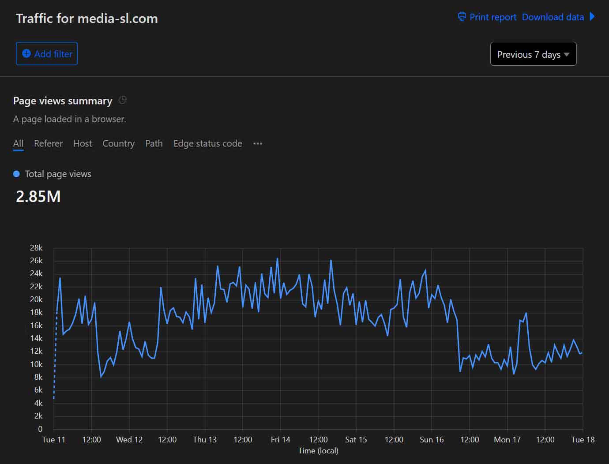The width and height of the screenshot is (609, 464).
Task: Select the All tab
Action: pyautogui.click(x=18, y=143)
